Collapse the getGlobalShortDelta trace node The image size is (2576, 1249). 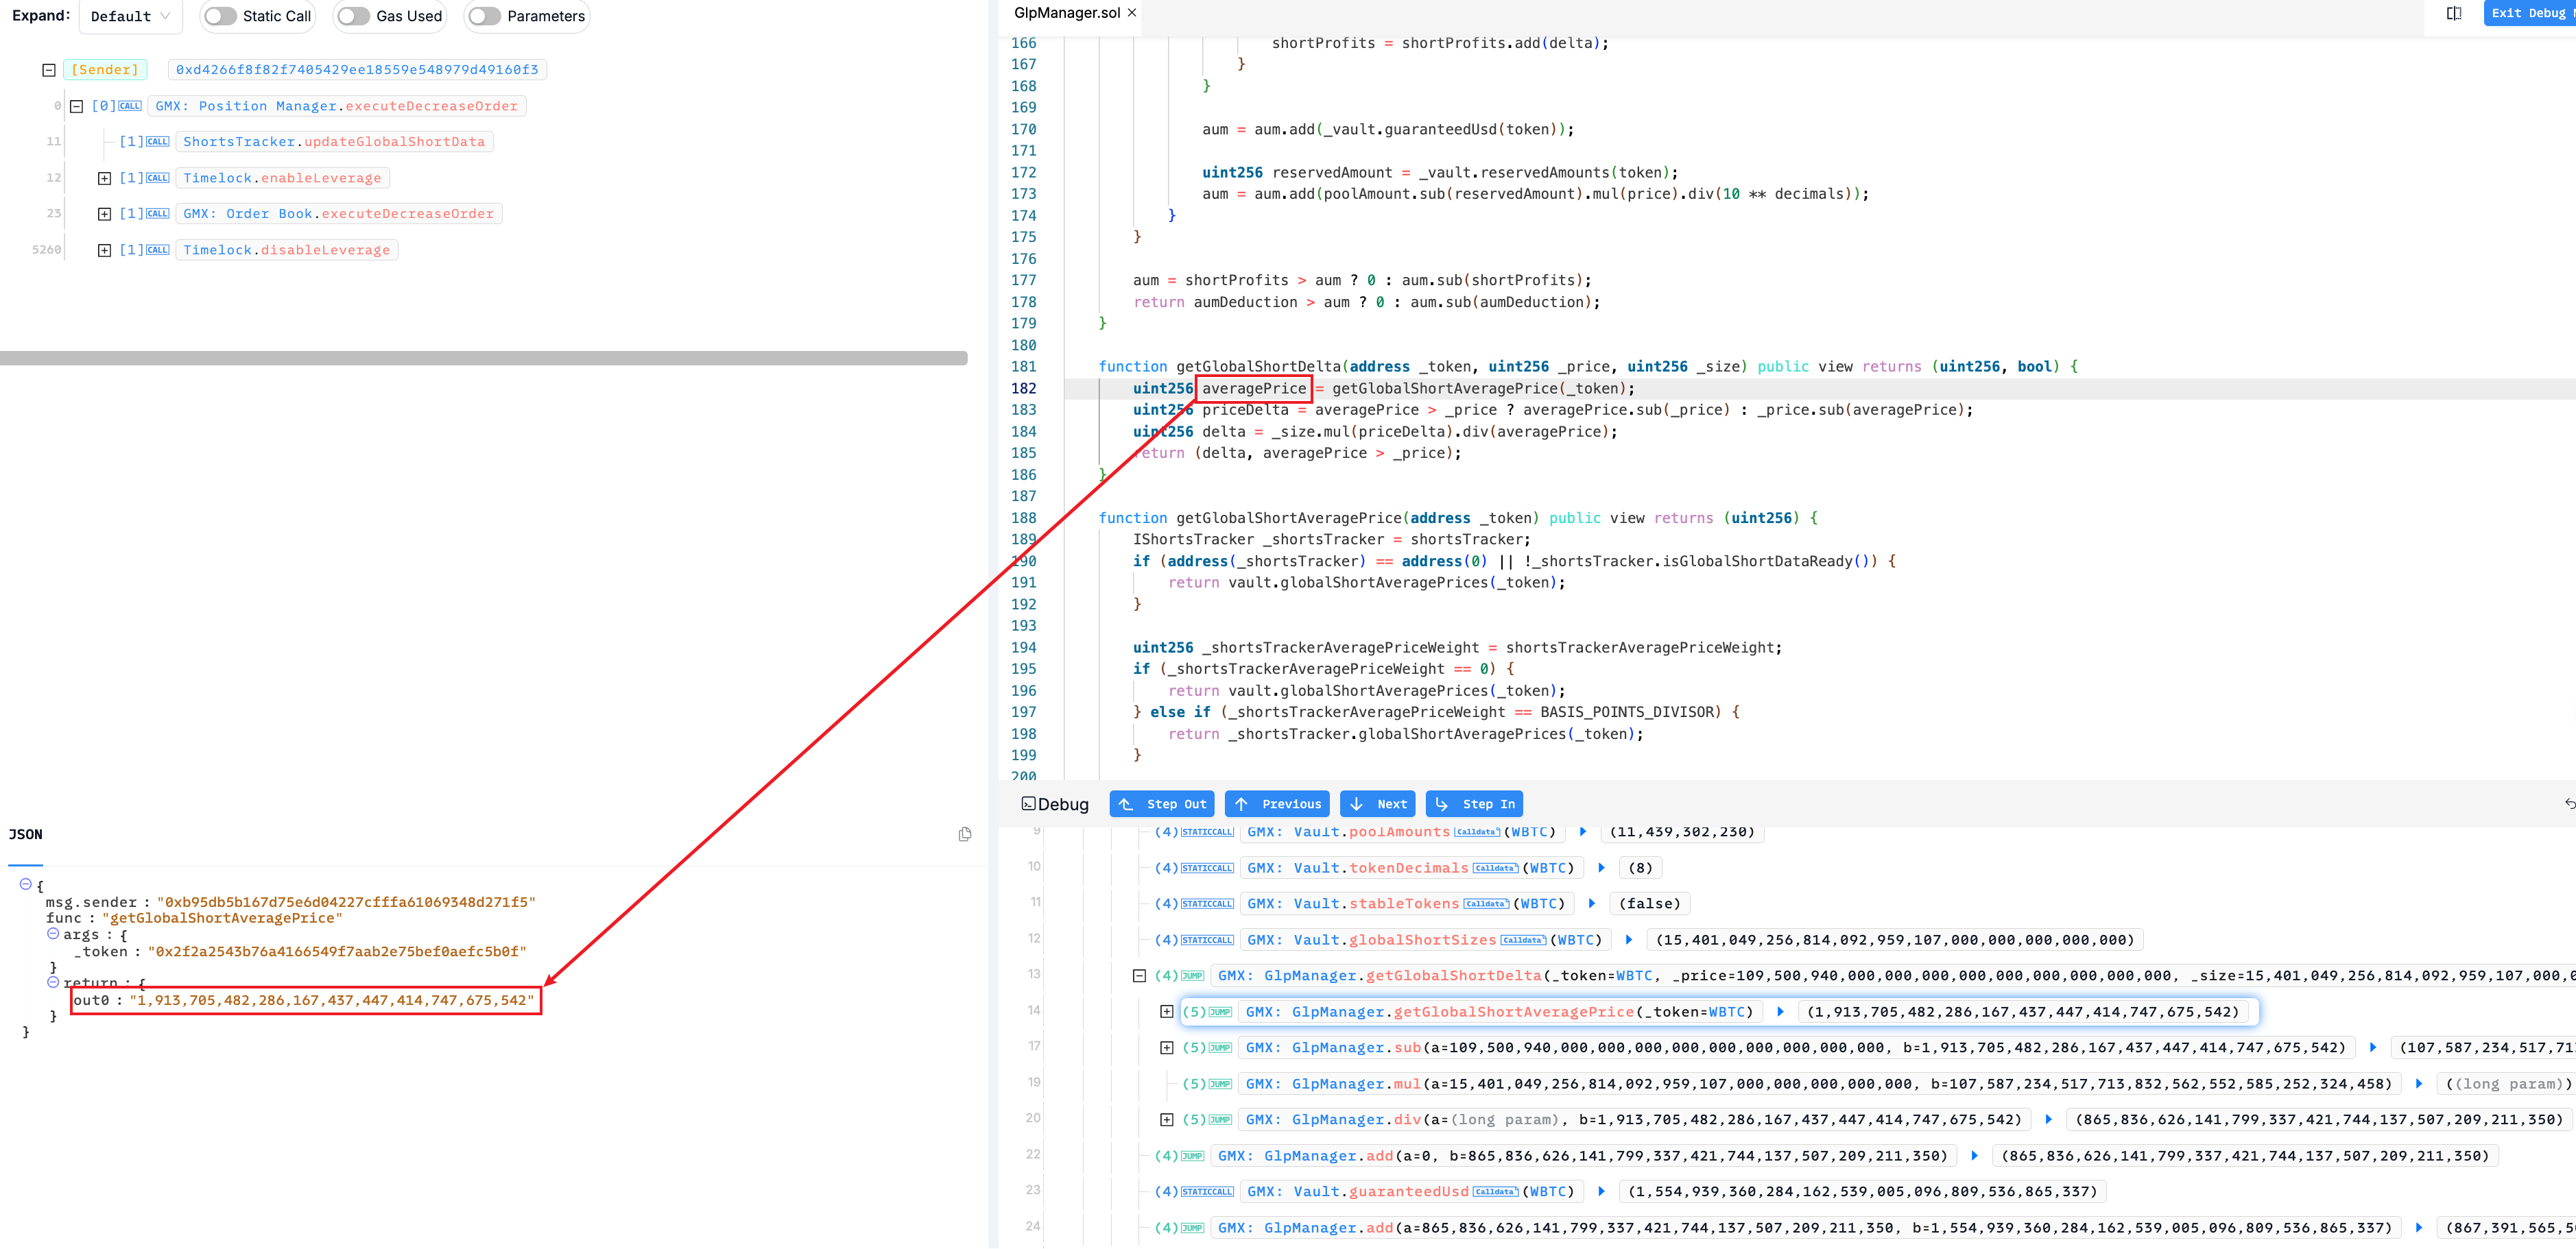[1139, 976]
